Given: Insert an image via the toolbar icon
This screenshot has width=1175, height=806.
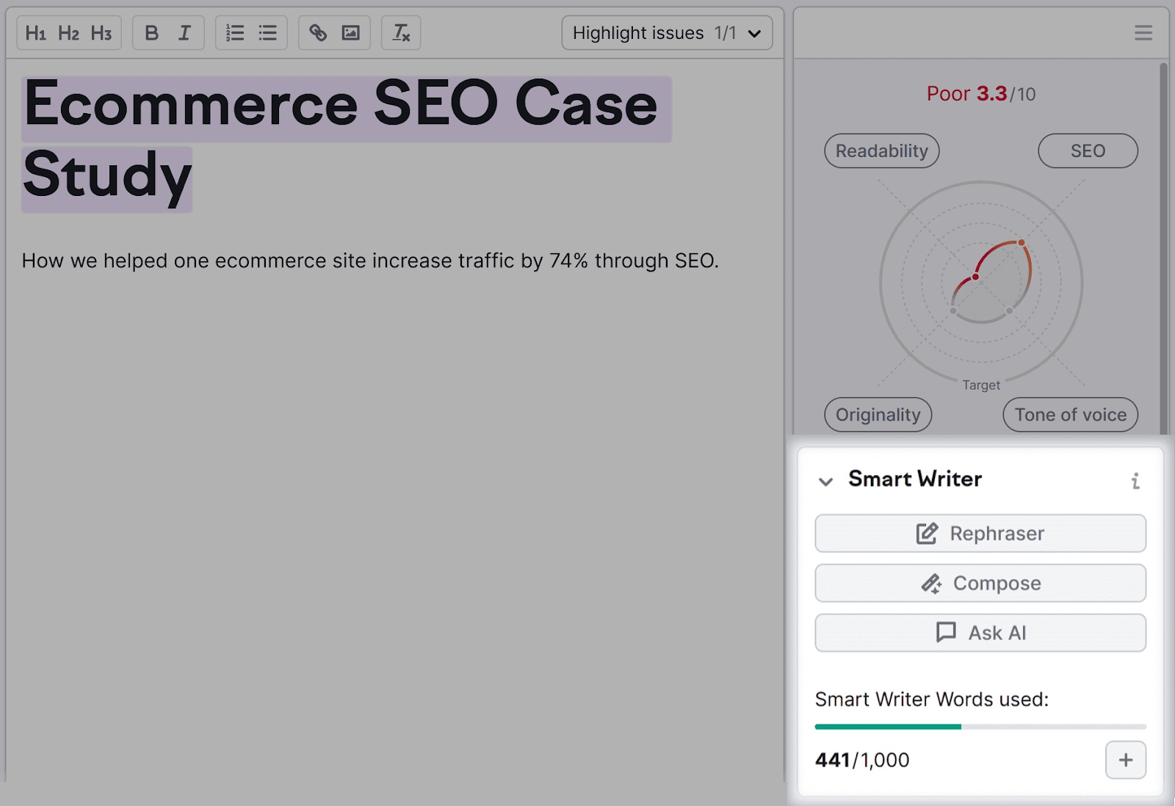Looking at the screenshot, I should [x=351, y=32].
